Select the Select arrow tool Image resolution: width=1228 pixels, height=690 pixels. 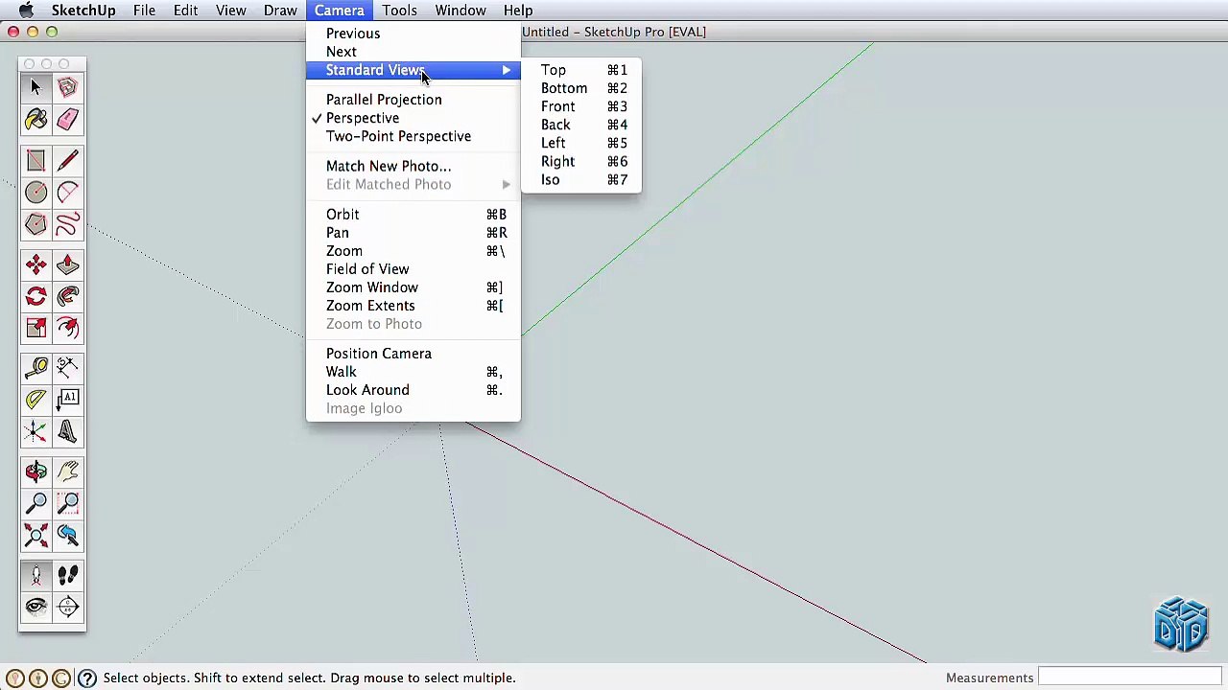(35, 88)
